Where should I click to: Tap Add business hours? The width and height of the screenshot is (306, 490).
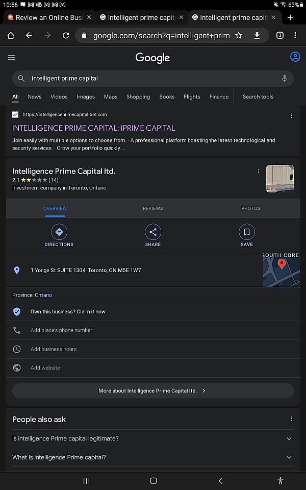(54, 349)
